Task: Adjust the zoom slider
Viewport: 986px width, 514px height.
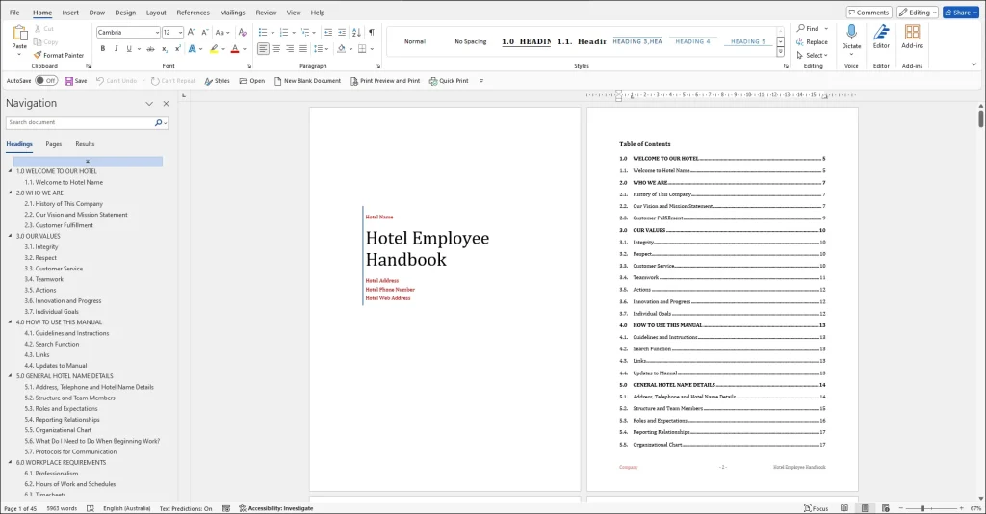Action: [x=922, y=507]
